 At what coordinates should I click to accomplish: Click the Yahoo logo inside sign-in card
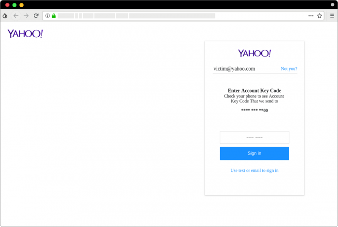click(254, 53)
